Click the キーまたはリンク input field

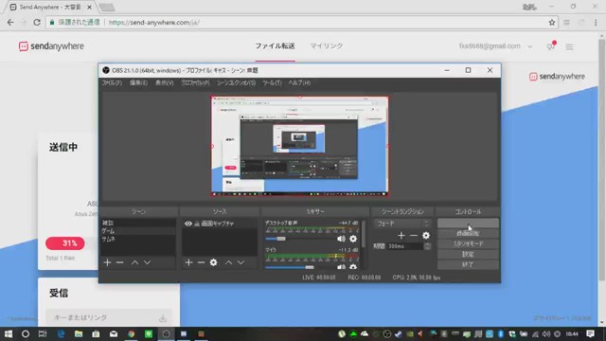(108, 318)
